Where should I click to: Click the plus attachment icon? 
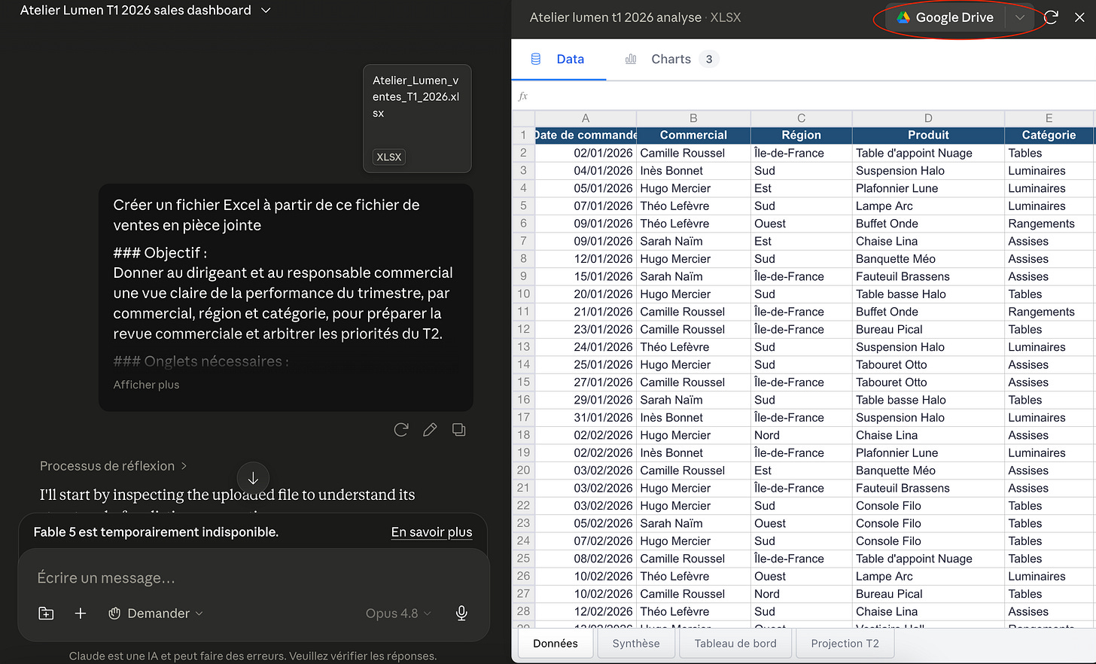pos(81,614)
